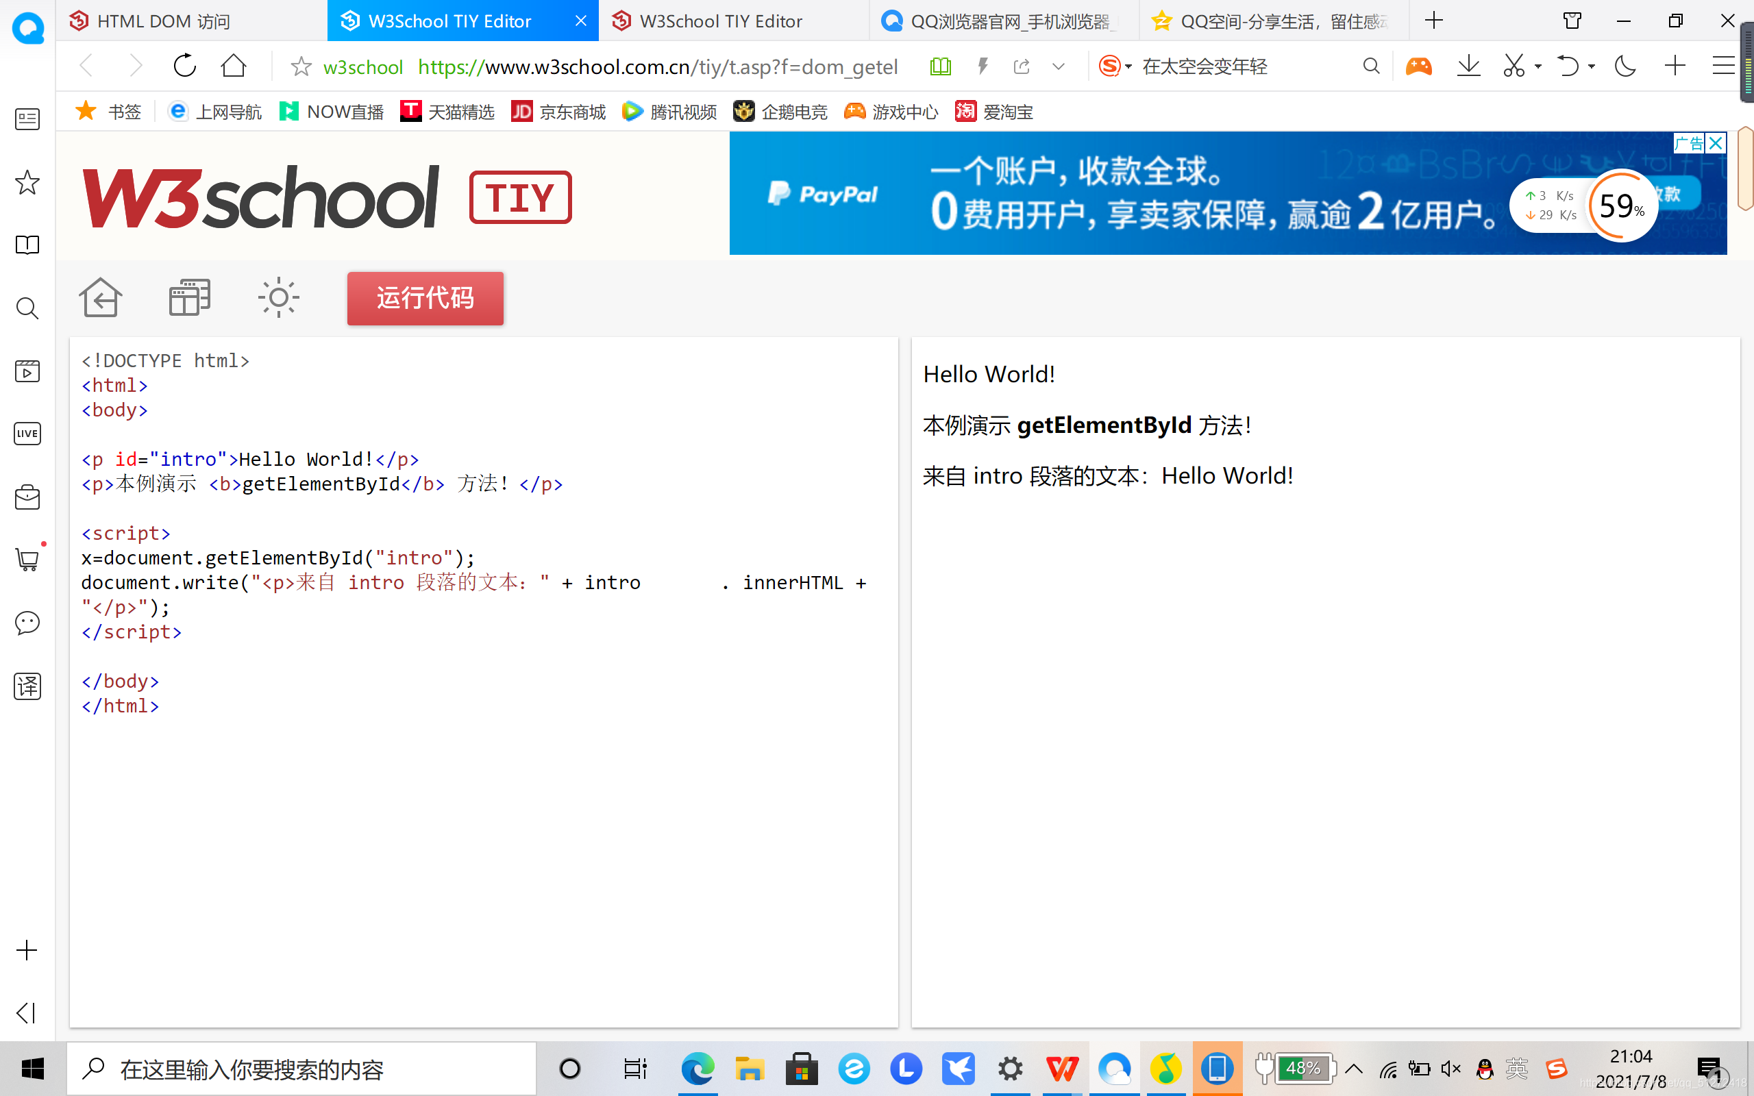The height and width of the screenshot is (1096, 1754).
Task: Open the 游戏中心 bookmark
Action: (x=891, y=112)
